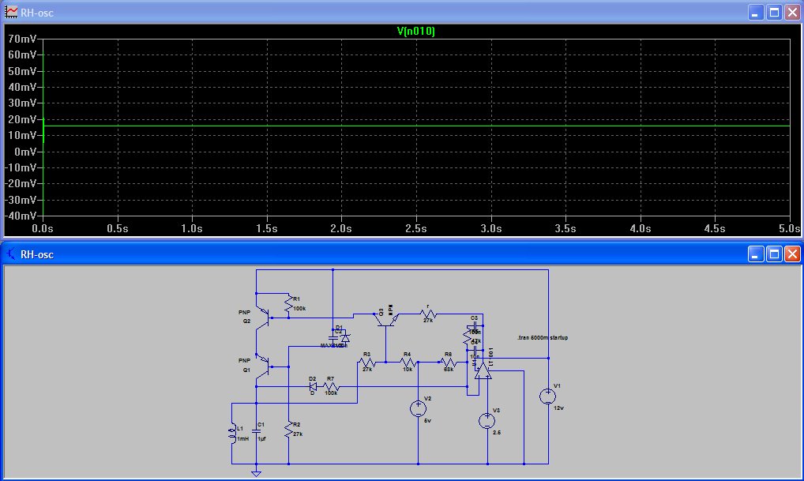Click the waveform window's RH-osc title icon
Image resolution: width=804 pixels, height=481 pixels.
[x=11, y=13]
